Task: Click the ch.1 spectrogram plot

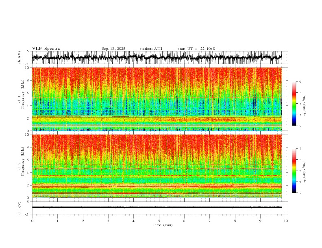Action: pyautogui.click(x=157, y=99)
